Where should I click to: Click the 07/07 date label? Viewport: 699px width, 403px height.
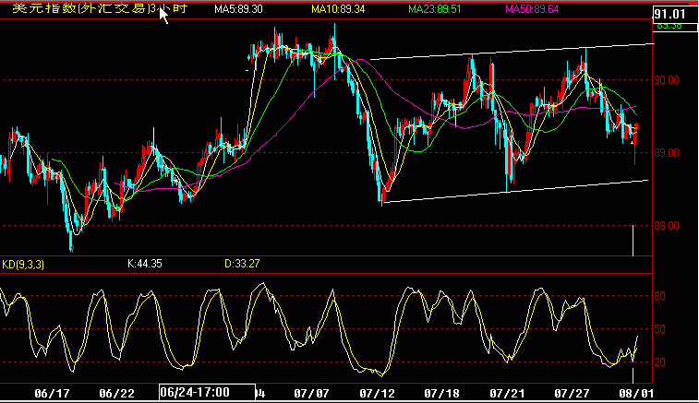(311, 394)
